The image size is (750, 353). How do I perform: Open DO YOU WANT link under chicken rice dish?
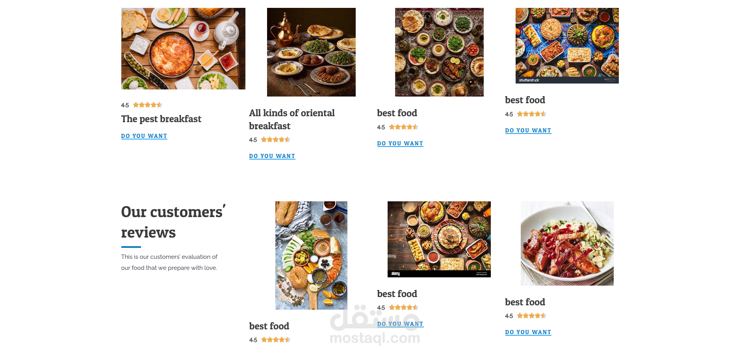pyautogui.click(x=528, y=333)
